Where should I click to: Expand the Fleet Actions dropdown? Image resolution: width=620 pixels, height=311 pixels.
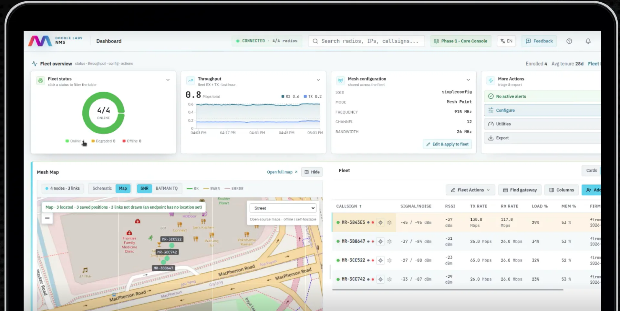(470, 190)
